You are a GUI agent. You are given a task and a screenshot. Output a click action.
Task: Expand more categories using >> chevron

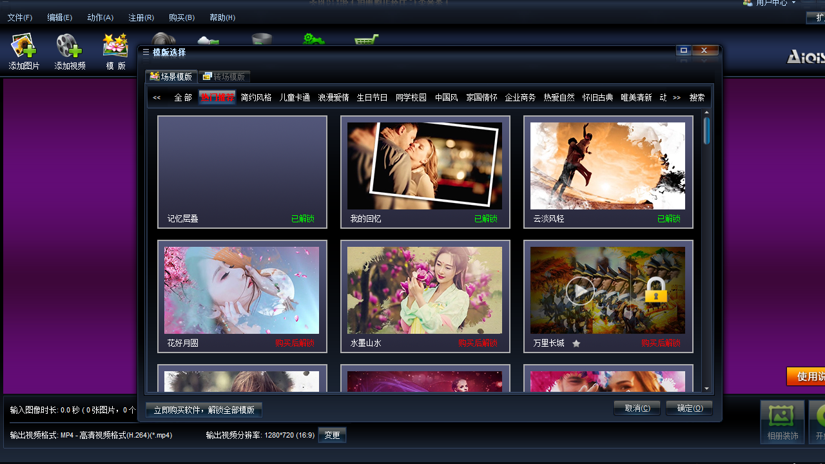(676, 97)
